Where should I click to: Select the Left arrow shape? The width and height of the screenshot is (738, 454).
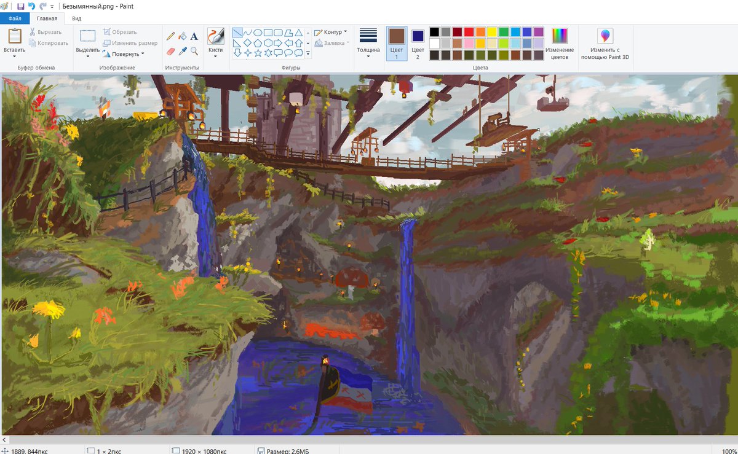(x=288, y=43)
